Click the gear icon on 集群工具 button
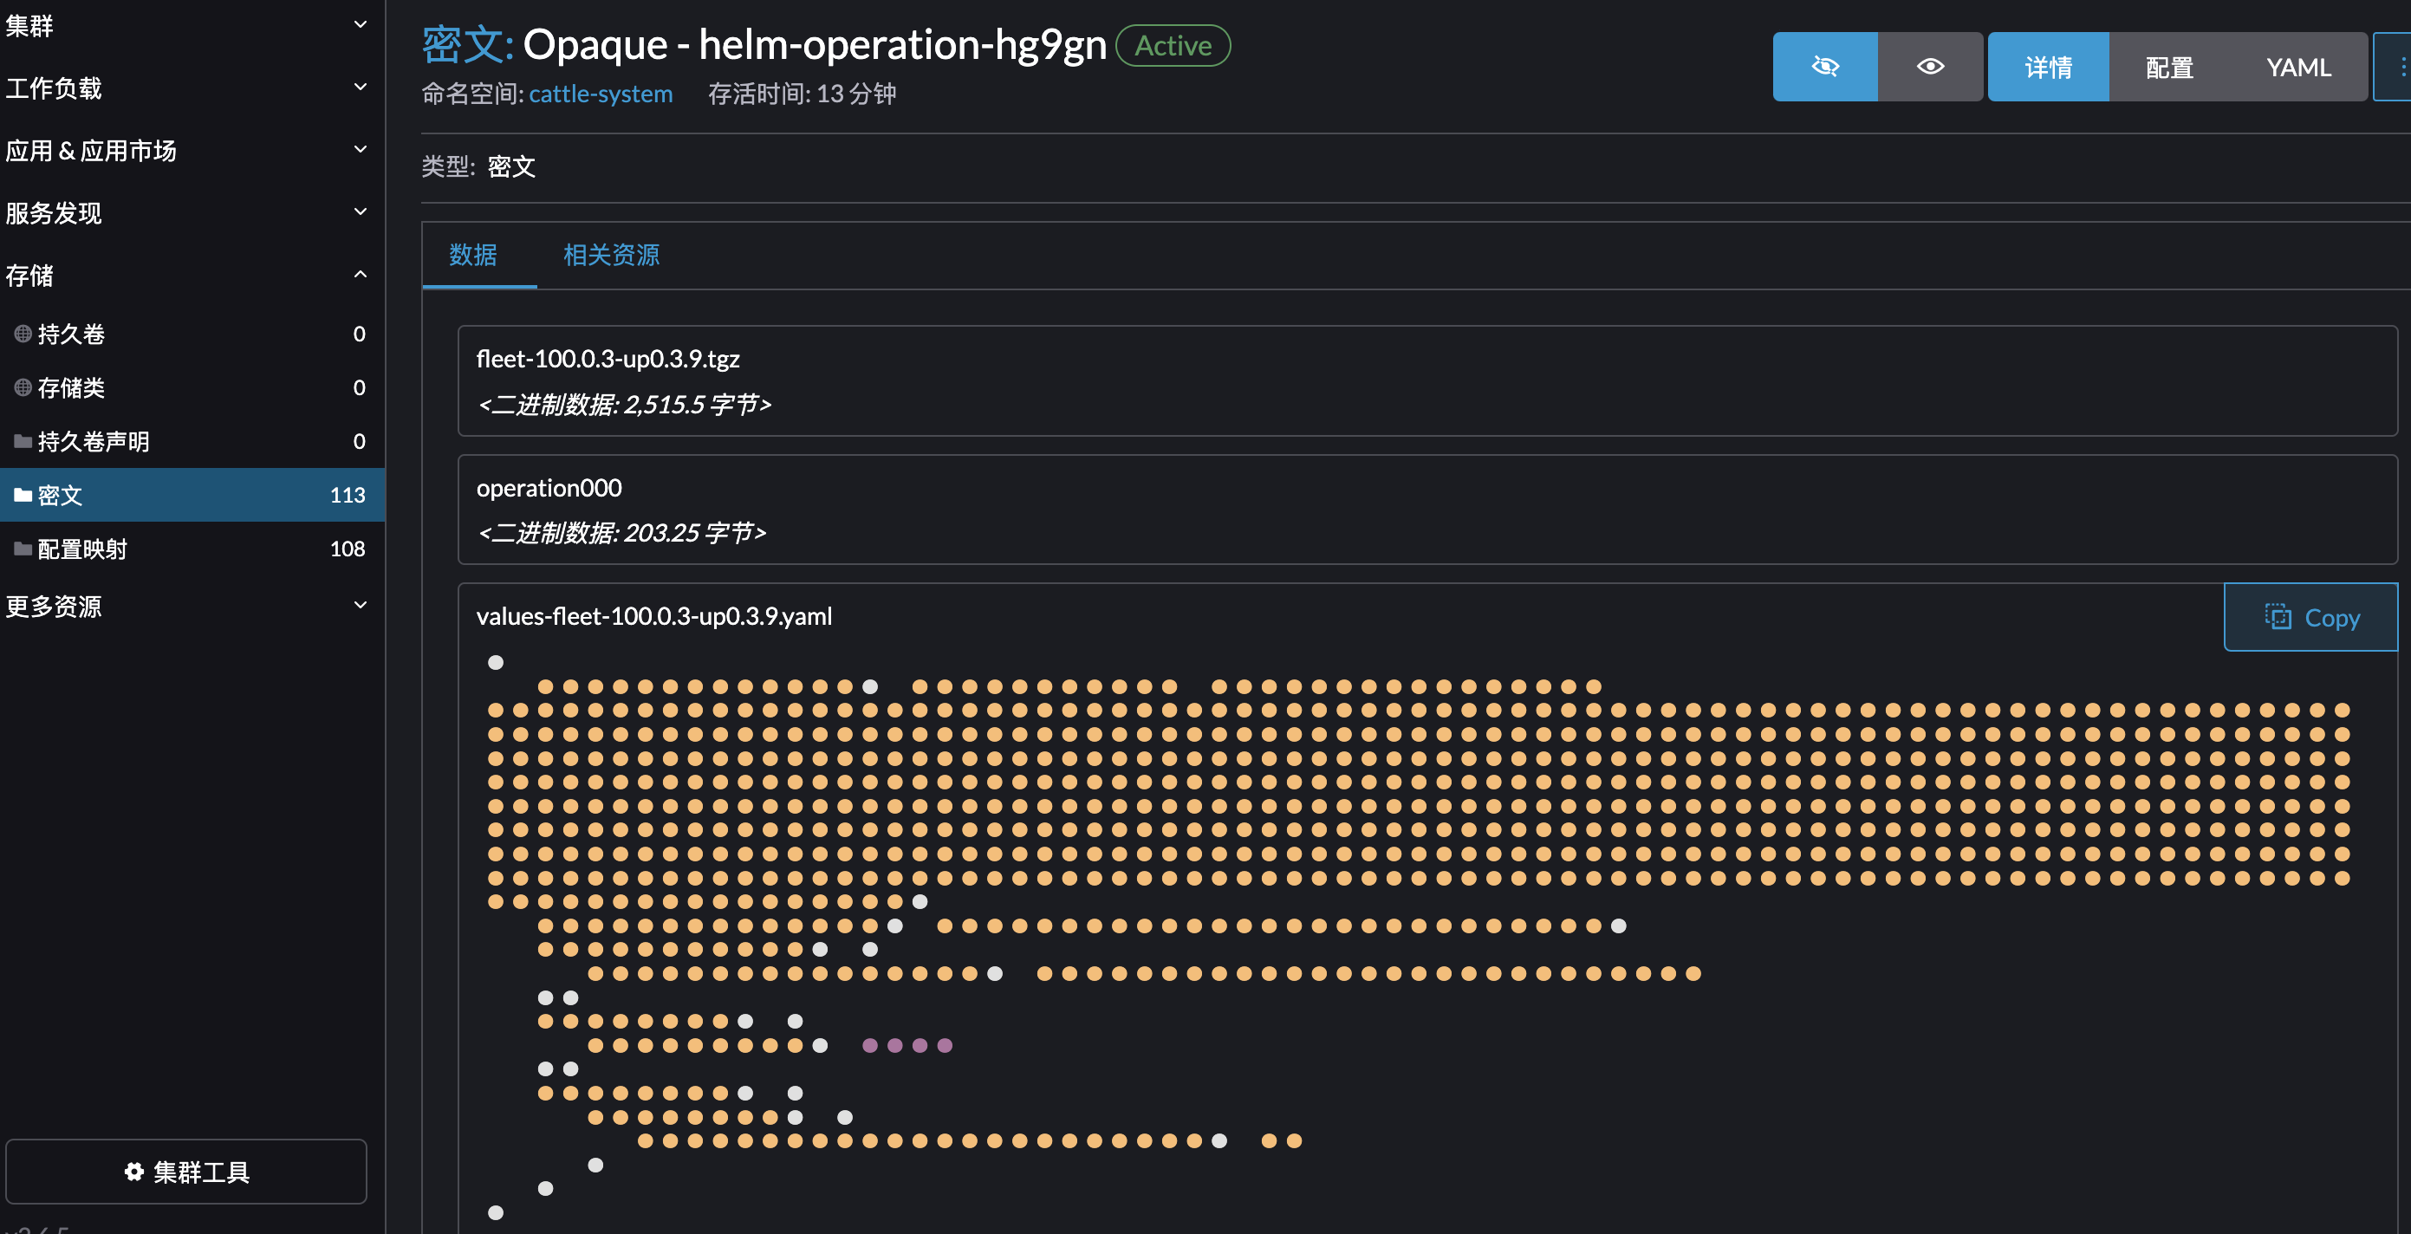 [x=133, y=1172]
